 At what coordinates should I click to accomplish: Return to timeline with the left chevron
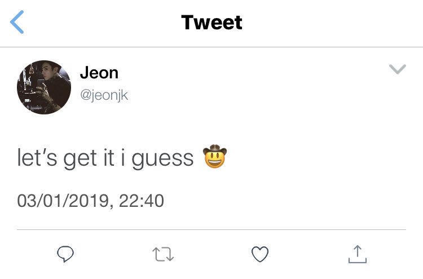[x=17, y=22]
